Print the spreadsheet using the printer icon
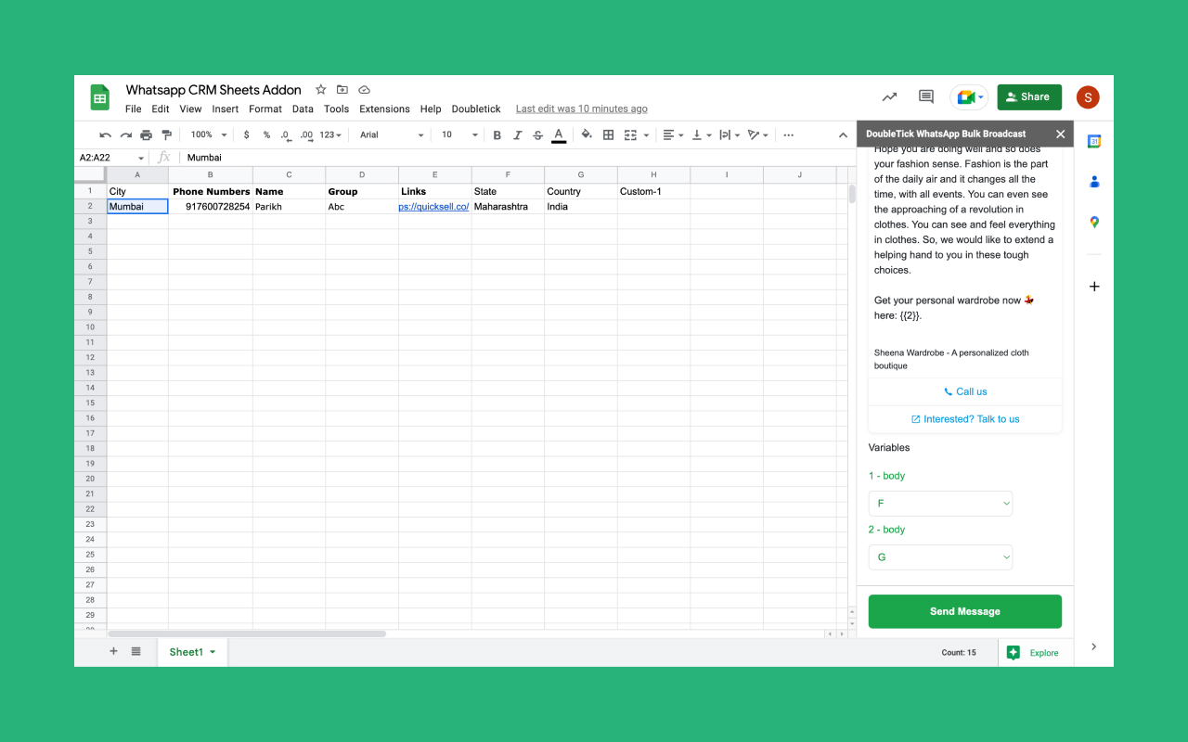 coord(146,135)
